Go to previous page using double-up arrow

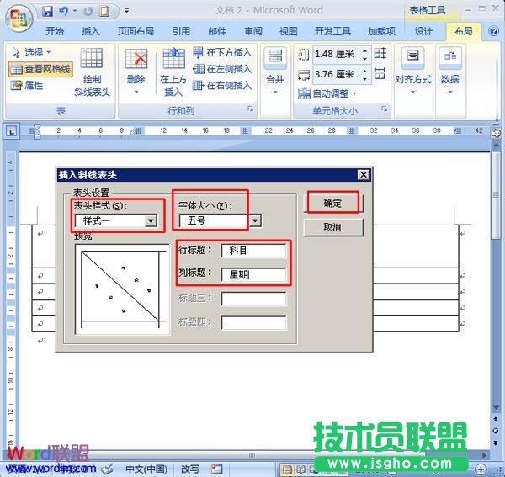[x=496, y=420]
